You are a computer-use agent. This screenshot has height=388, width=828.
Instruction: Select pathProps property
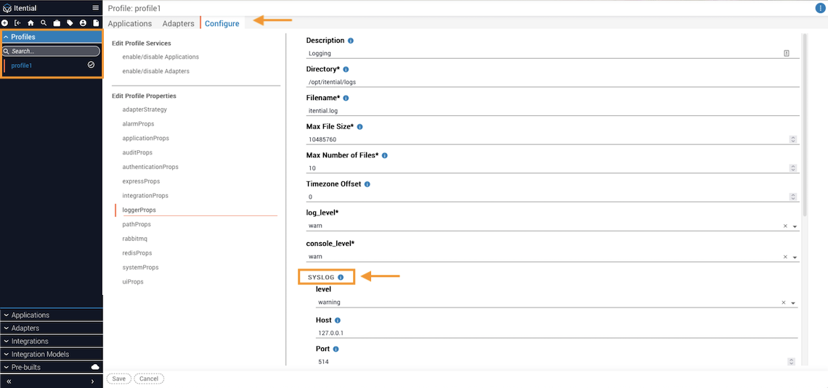[x=137, y=224]
